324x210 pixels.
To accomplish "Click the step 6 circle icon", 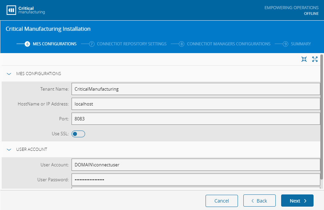I will pos(27,44).
